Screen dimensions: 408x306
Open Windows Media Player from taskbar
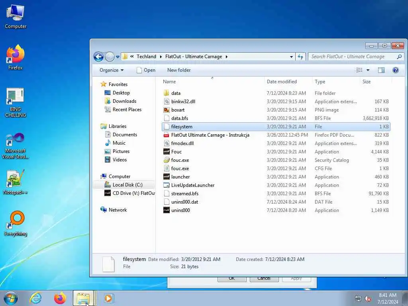[x=108, y=298]
